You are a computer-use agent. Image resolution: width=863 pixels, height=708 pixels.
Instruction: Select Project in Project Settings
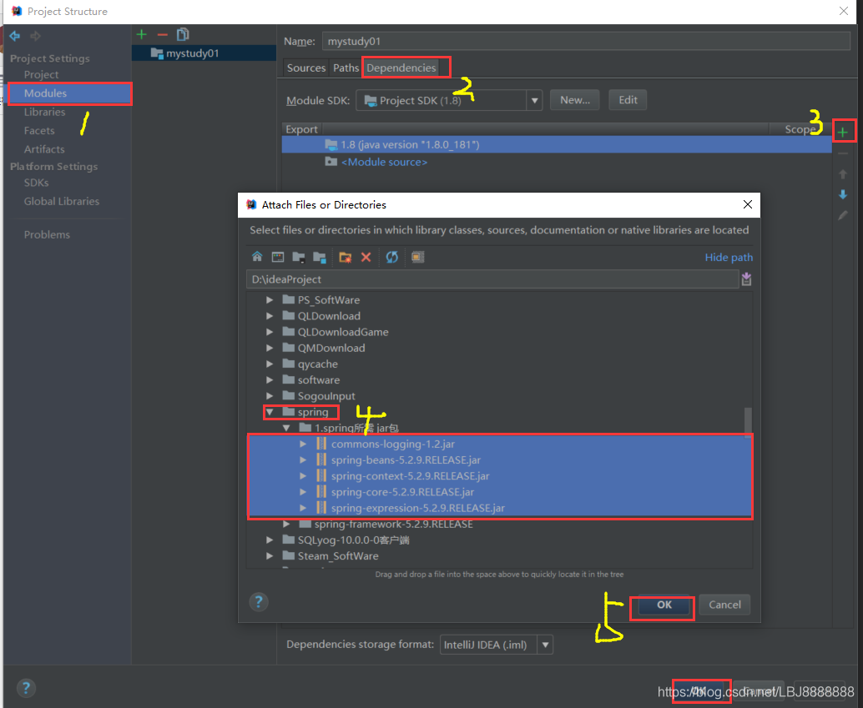tap(41, 75)
